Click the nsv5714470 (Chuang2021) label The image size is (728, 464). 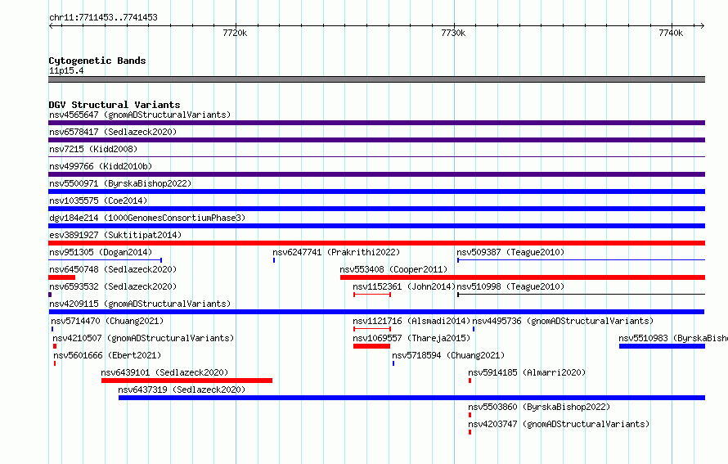click(x=107, y=321)
